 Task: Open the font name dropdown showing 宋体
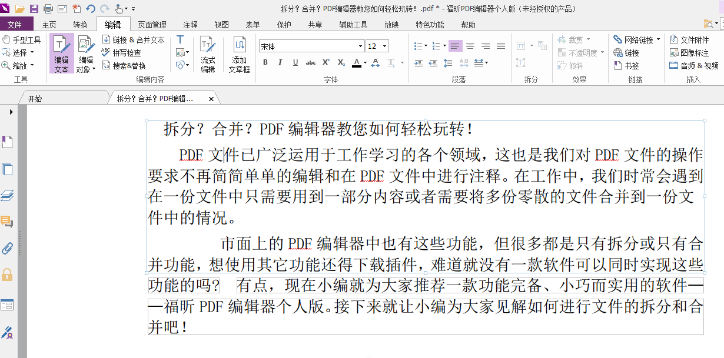(361, 46)
